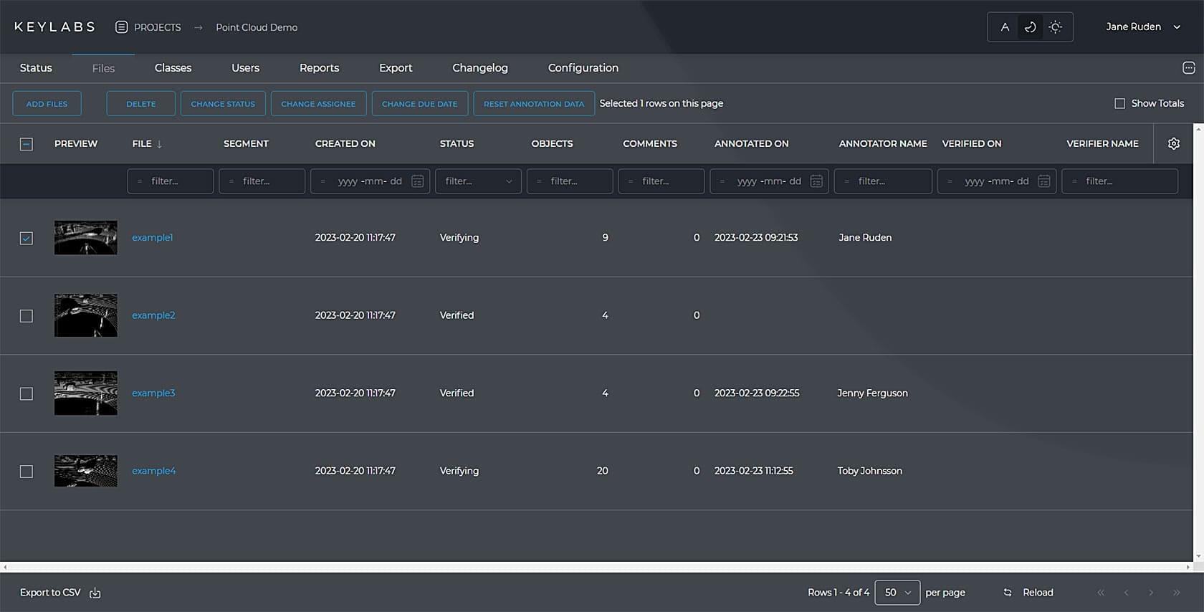This screenshot has width=1204, height=612.
Task: Click the Change Status button
Action: (x=223, y=104)
